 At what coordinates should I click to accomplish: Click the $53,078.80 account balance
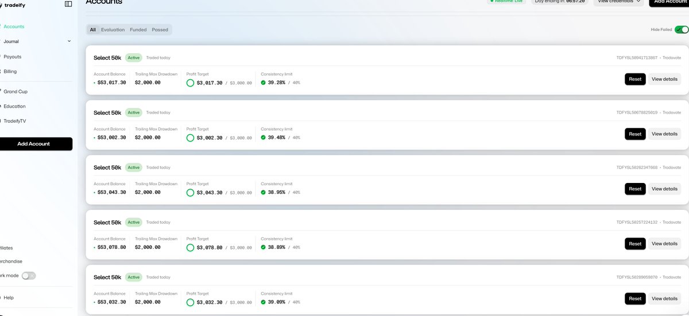(111, 247)
